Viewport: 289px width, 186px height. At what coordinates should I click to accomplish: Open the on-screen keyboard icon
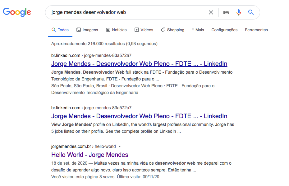(x=226, y=12)
